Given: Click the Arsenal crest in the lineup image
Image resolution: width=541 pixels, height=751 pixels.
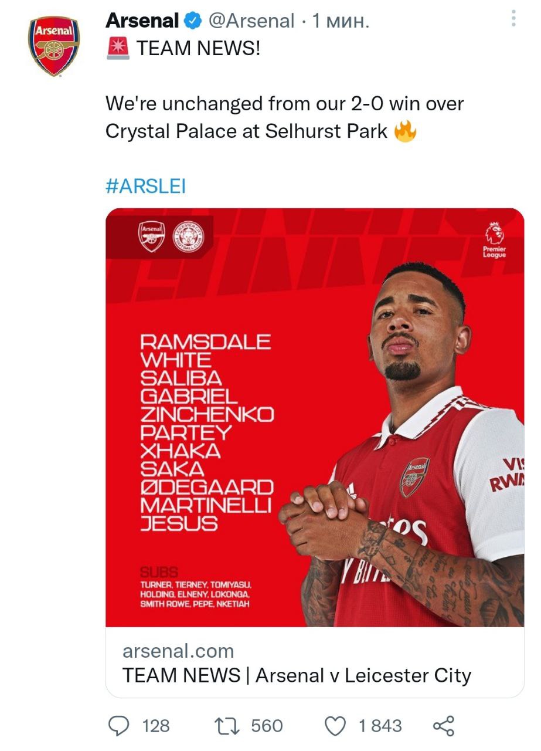Looking at the screenshot, I should (152, 237).
